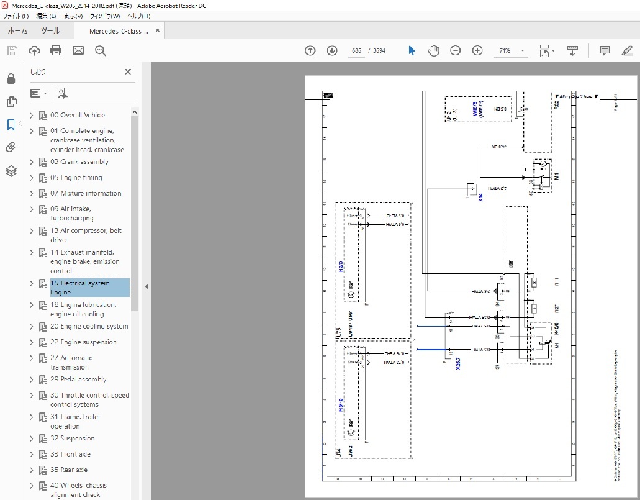Switch to the ツール tab

point(50,30)
